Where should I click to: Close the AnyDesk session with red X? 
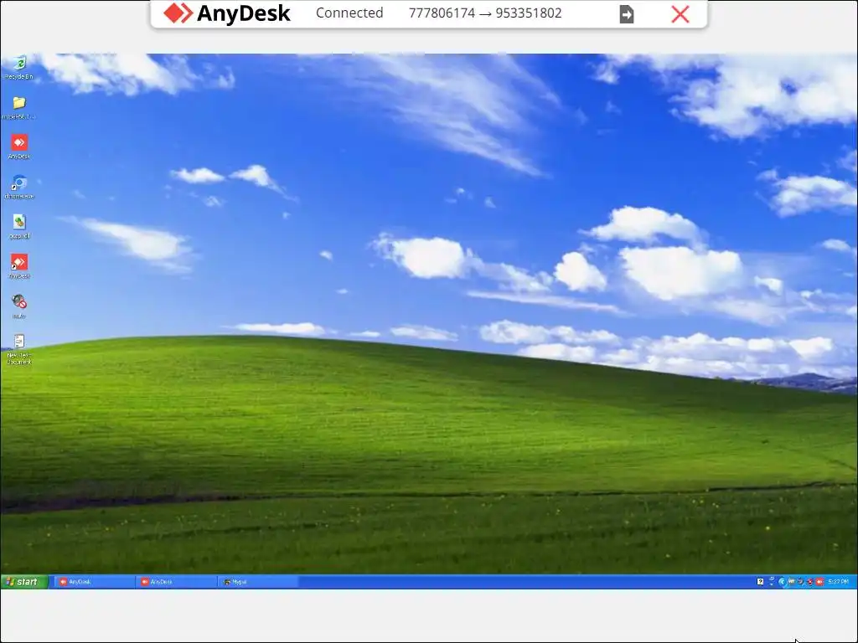coord(680,14)
